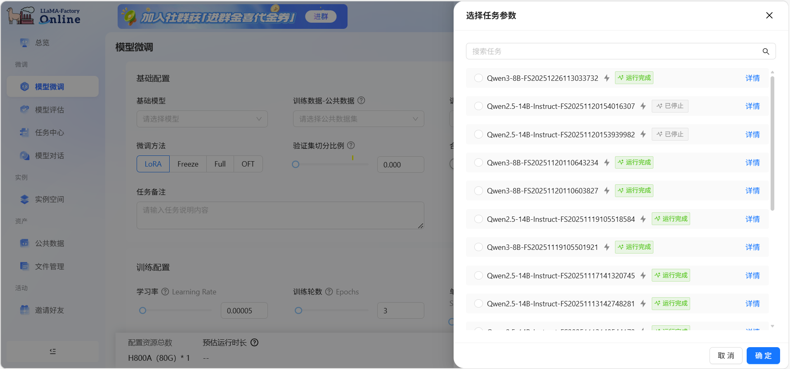The image size is (790, 369).
Task: Open 模型微调 in the sidebar menu
Action: tap(53, 87)
